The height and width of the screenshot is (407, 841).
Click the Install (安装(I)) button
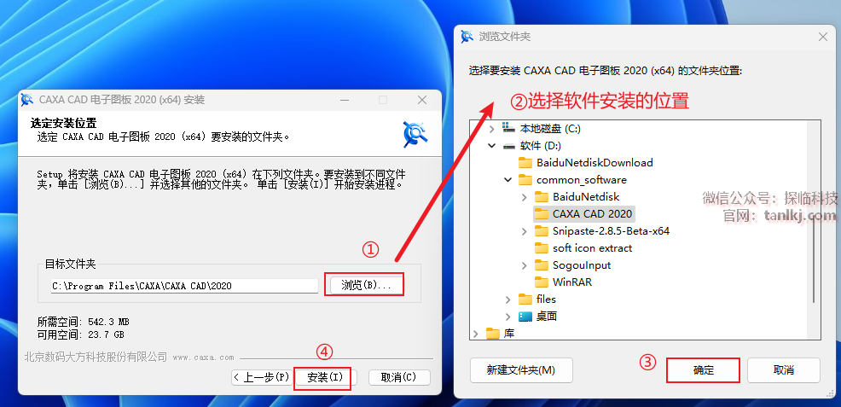coord(324,377)
